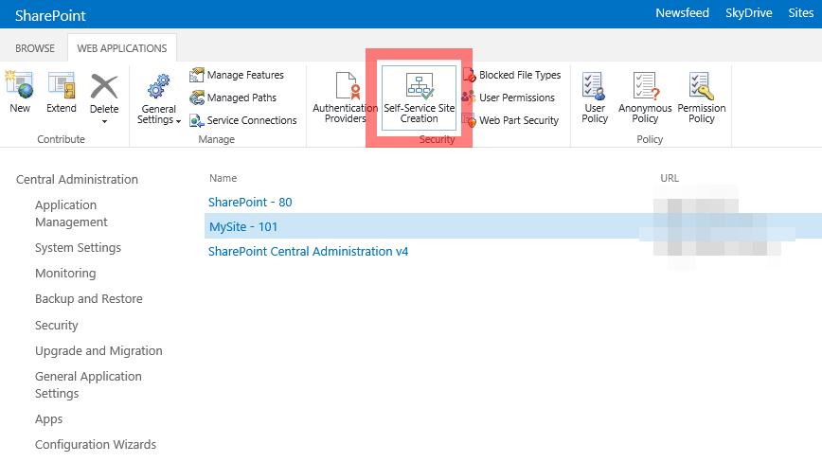Open Security in the sidebar
Image resolution: width=822 pixels, height=462 pixels.
(x=57, y=326)
